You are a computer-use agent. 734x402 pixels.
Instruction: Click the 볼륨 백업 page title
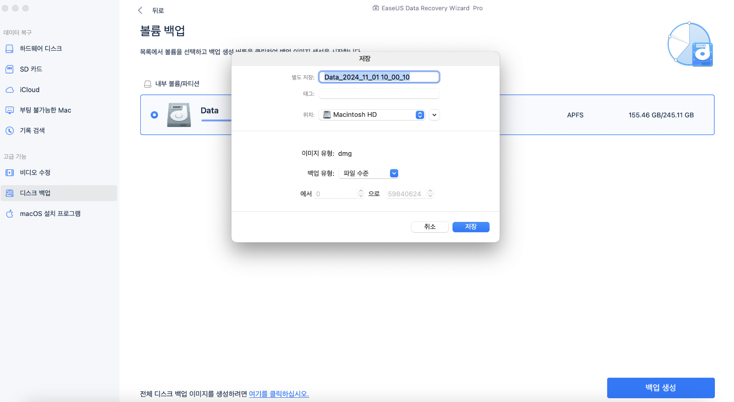point(162,31)
